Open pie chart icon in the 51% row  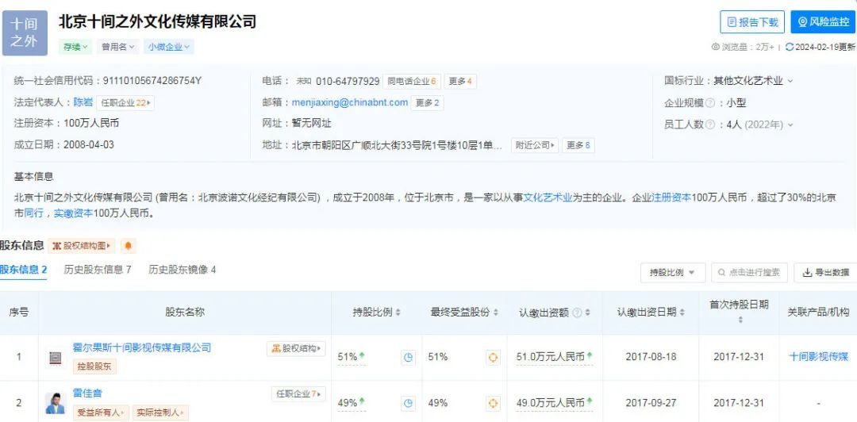coord(408,358)
